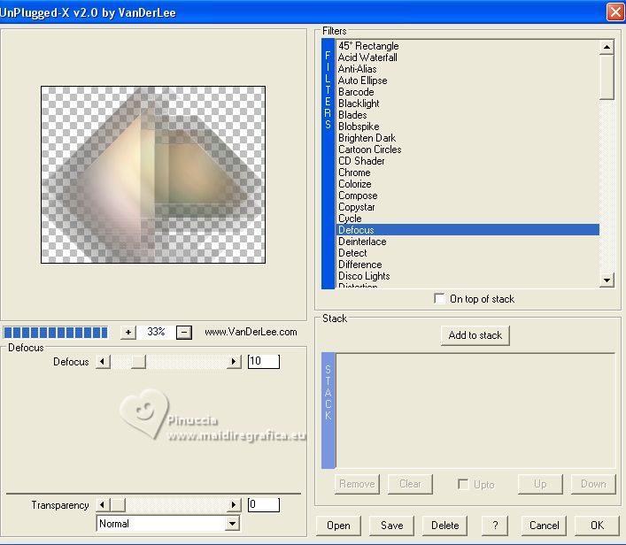Click the Transparency slider thumb
The width and height of the screenshot is (626, 545).
coord(118,504)
